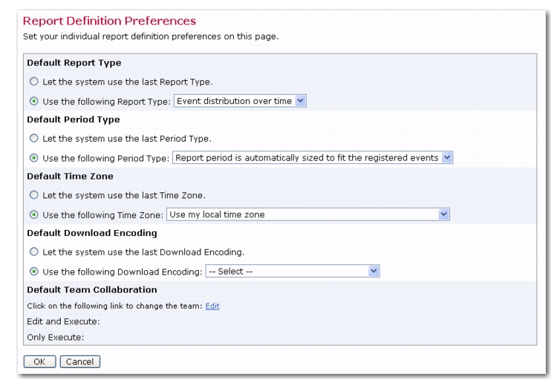The width and height of the screenshot is (560, 391).
Task: Click the 'Report period is automatically sized' combo box
Action: pos(313,158)
